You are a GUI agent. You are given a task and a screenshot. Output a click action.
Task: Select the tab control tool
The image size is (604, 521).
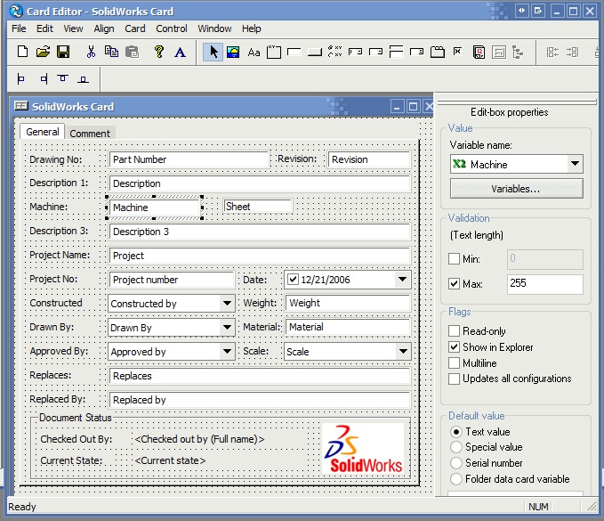click(x=437, y=52)
